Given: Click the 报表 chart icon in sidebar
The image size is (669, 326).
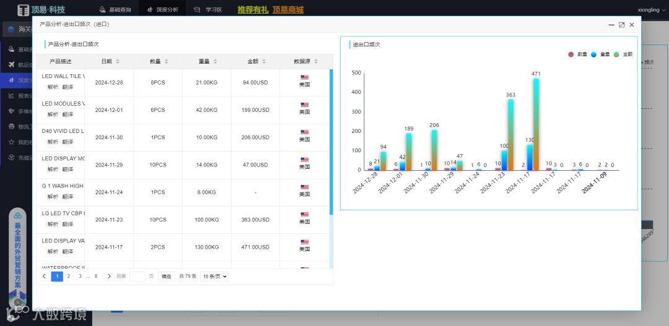Looking at the screenshot, I should 12,96.
